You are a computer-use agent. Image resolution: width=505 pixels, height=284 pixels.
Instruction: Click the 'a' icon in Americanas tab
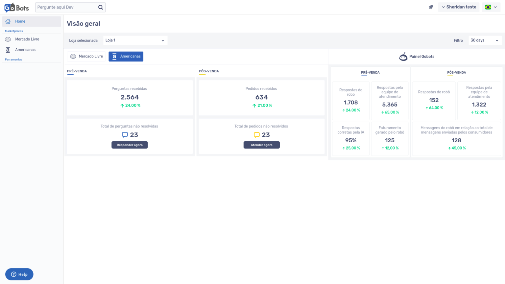click(114, 57)
